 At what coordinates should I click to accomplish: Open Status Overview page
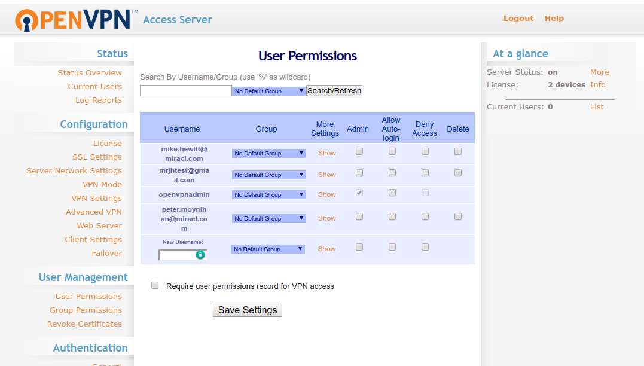[x=90, y=73]
